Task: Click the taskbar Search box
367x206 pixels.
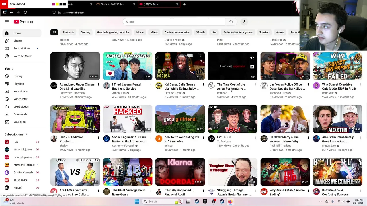Action: [x=163, y=201]
